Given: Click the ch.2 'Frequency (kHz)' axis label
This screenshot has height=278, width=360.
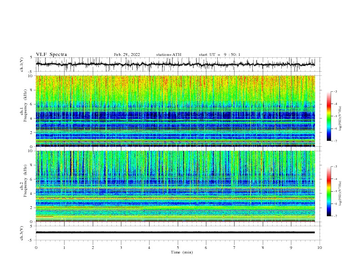Looking at the screenshot, I should pyautogui.click(x=25, y=181).
